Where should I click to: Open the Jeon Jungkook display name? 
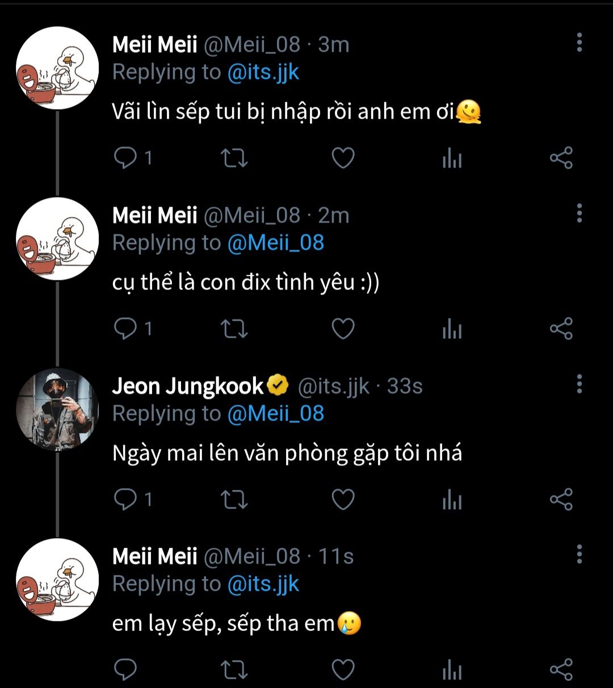click(x=188, y=386)
